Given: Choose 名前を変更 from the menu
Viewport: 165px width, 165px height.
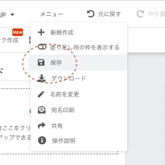Looking at the screenshot, I should pyautogui.click(x=79, y=94).
